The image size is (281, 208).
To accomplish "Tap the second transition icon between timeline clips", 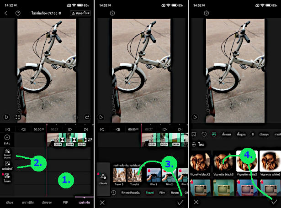I will coord(74,140).
